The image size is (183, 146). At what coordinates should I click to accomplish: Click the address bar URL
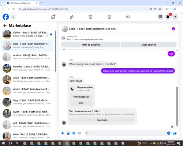tap(45, 9)
